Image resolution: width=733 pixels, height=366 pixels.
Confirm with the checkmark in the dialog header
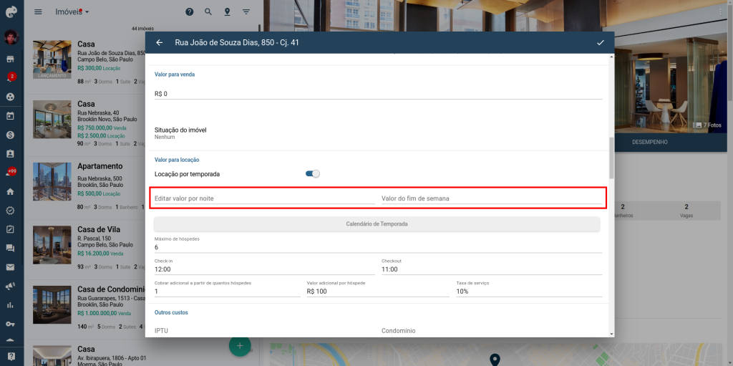601,42
